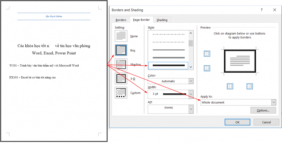The height and width of the screenshot is (143, 282).
Task: Click the Help question mark icon
Action: tap(261, 10)
